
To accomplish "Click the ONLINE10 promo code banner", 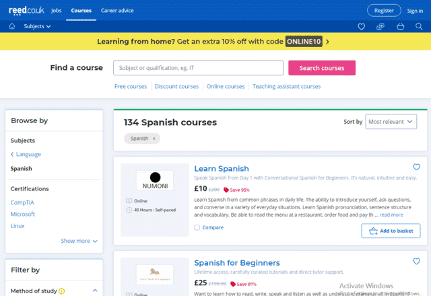I will click(304, 42).
